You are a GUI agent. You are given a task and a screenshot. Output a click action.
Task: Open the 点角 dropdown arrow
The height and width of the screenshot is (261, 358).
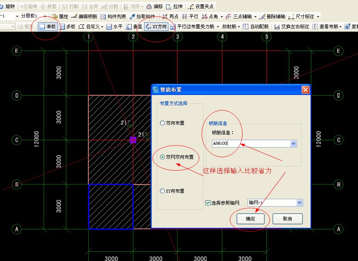(221, 17)
